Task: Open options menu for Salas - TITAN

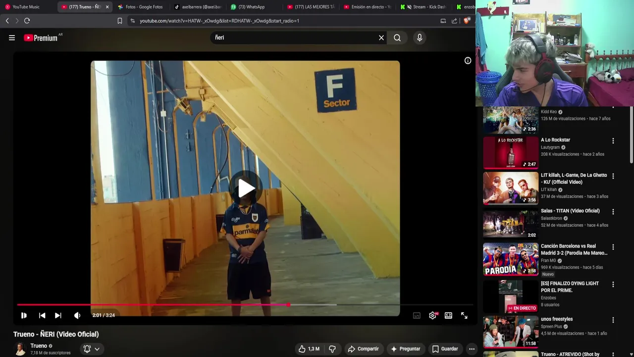Action: [x=613, y=212]
